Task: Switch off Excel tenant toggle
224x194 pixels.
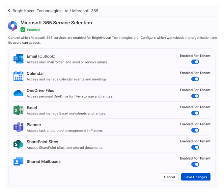Action: [195, 113]
